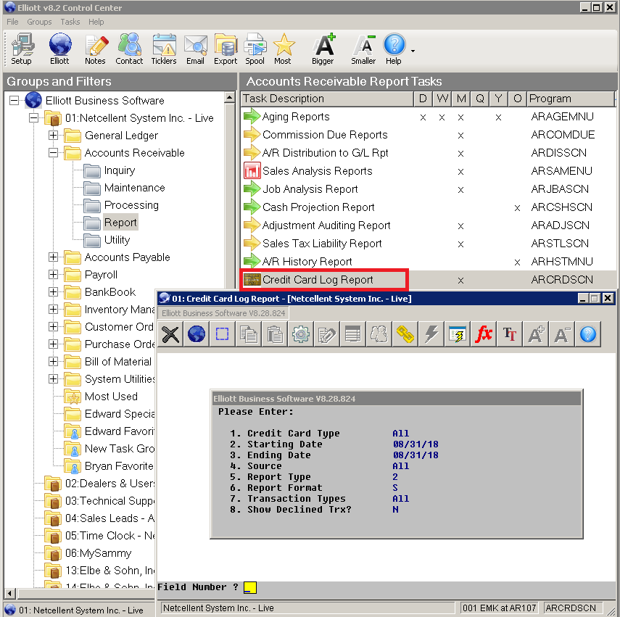Click the yellow chain links icon
This screenshot has height=617, width=620.
click(x=405, y=334)
